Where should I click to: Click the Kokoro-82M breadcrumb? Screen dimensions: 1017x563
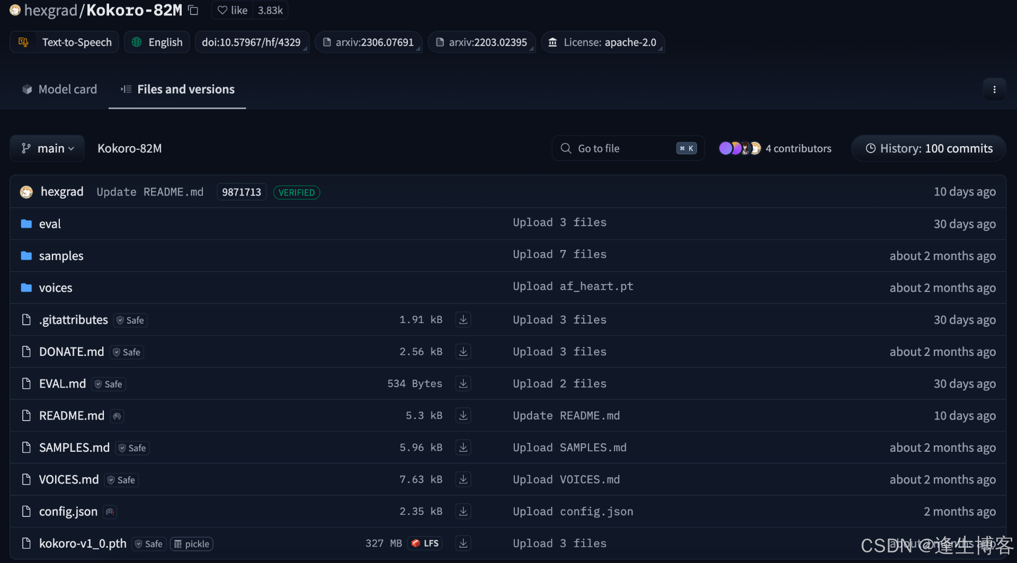point(129,148)
